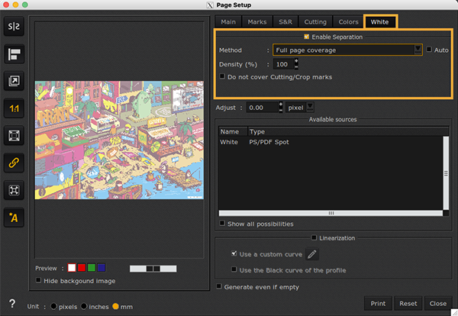Click the Reset button
458x316 pixels.
pos(408,303)
